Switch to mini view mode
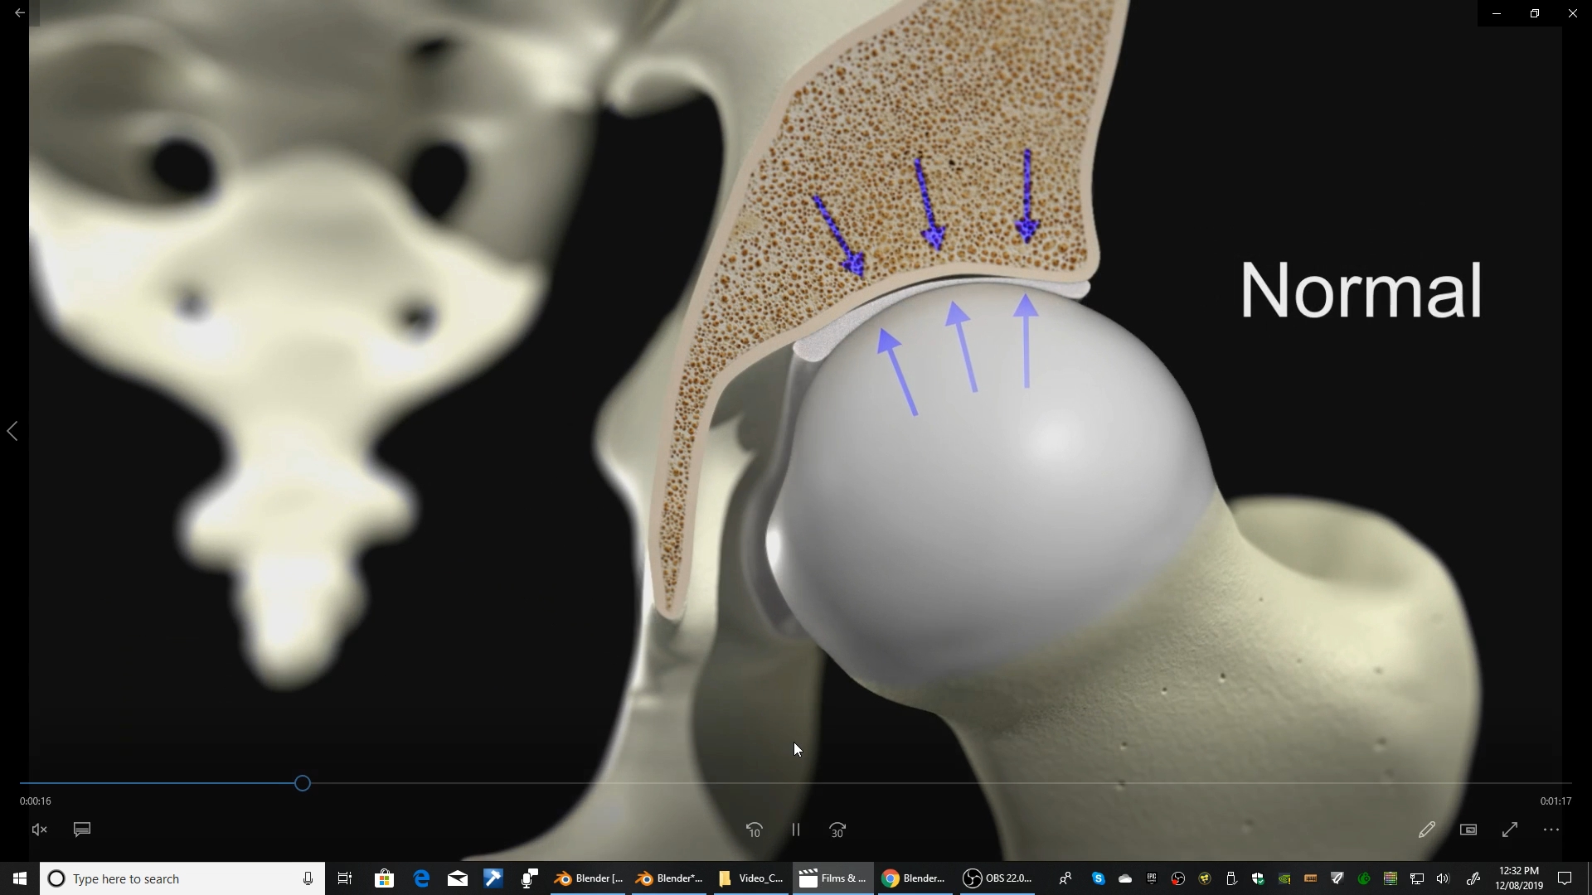 pyautogui.click(x=1468, y=830)
